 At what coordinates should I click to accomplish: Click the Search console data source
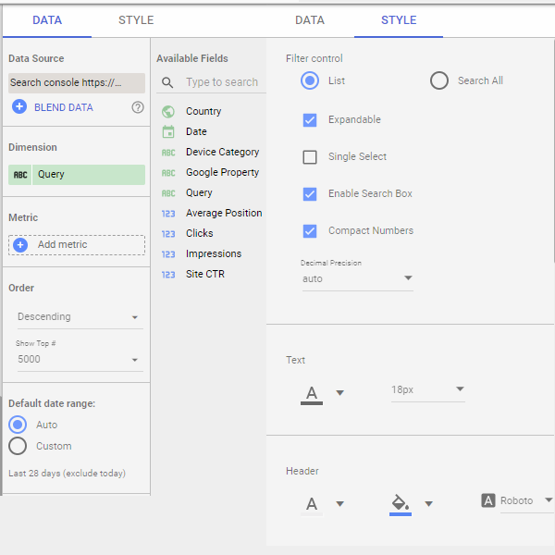tap(77, 83)
